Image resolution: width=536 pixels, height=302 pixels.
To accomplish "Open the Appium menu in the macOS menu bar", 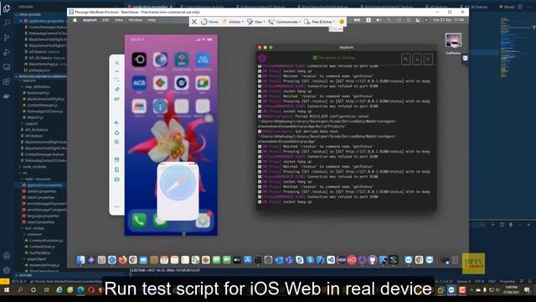I will (x=90, y=20).
